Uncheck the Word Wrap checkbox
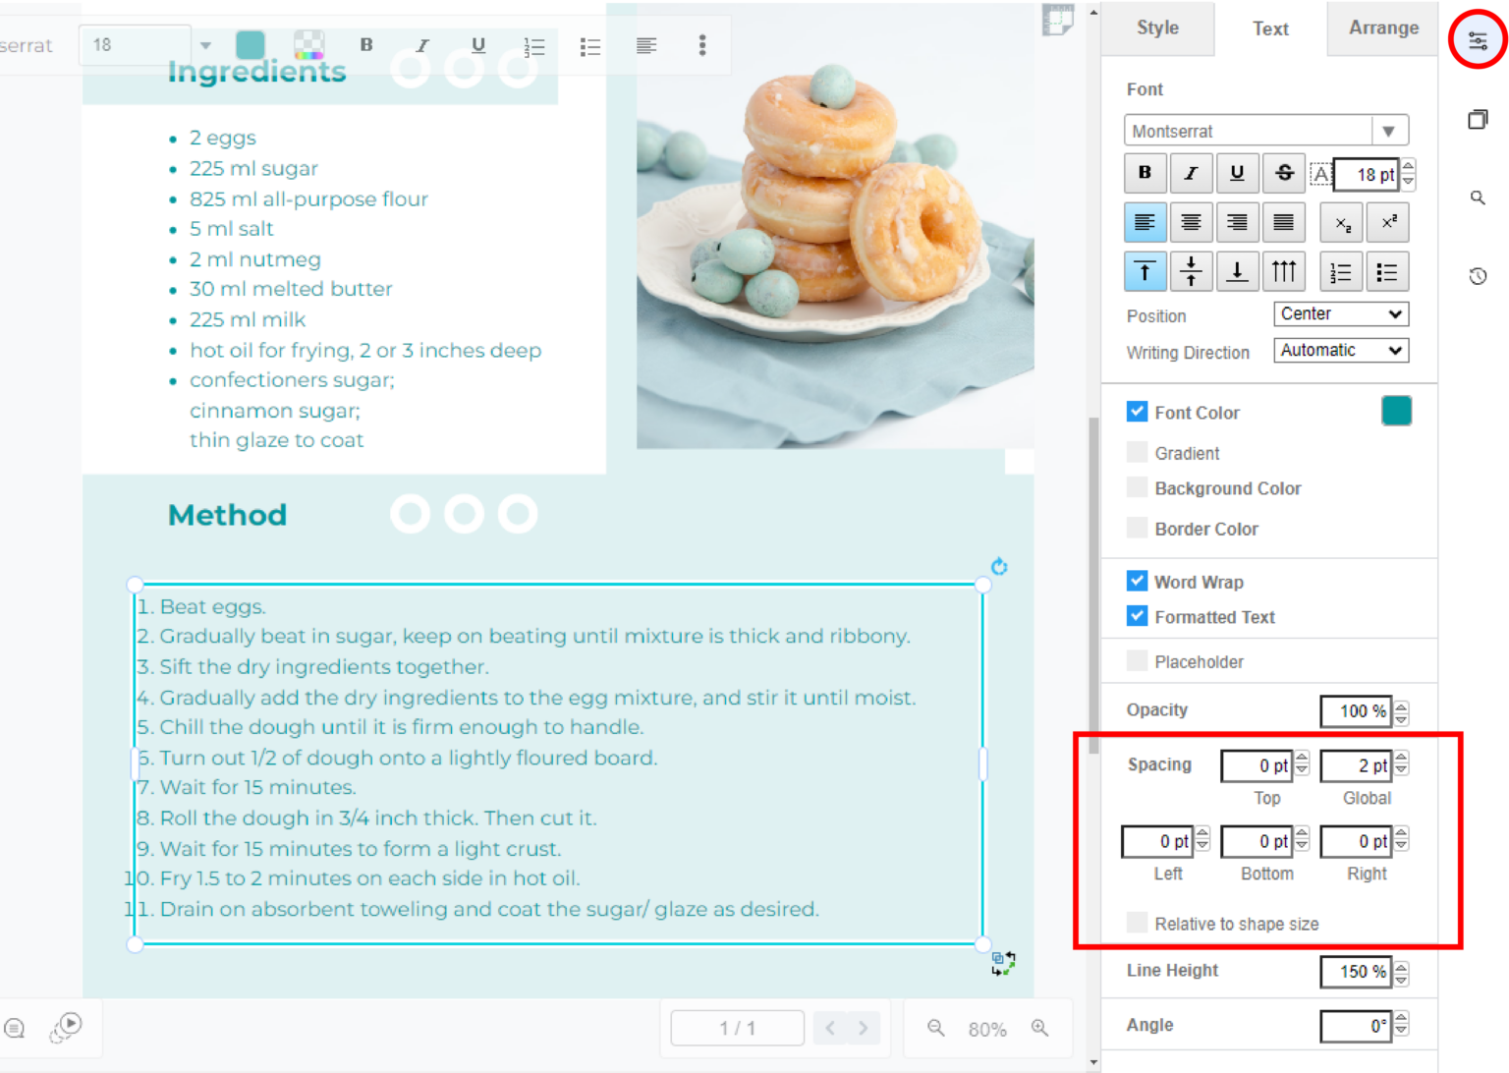1509x1073 pixels. click(1137, 581)
